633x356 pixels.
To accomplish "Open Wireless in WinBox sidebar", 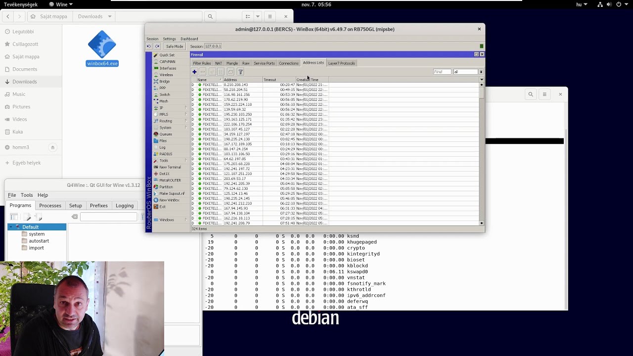I will click(x=166, y=75).
